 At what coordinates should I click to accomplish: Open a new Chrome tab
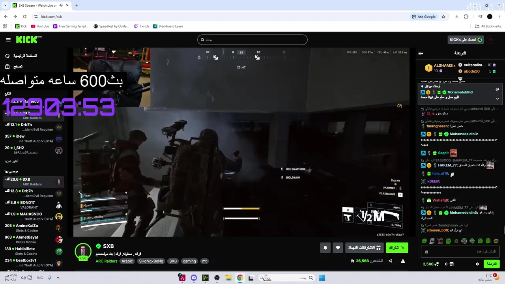click(x=77, y=6)
